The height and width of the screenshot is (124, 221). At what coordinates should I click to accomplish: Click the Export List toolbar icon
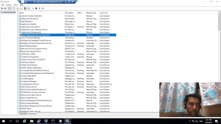tap(21, 8)
